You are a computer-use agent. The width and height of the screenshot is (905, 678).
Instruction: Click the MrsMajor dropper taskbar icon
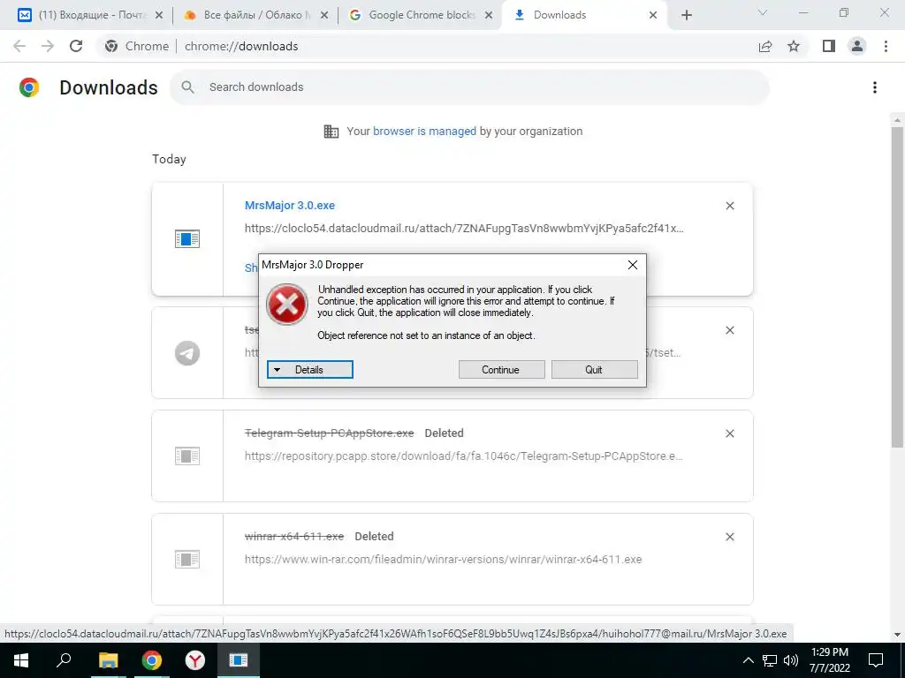coord(239,660)
